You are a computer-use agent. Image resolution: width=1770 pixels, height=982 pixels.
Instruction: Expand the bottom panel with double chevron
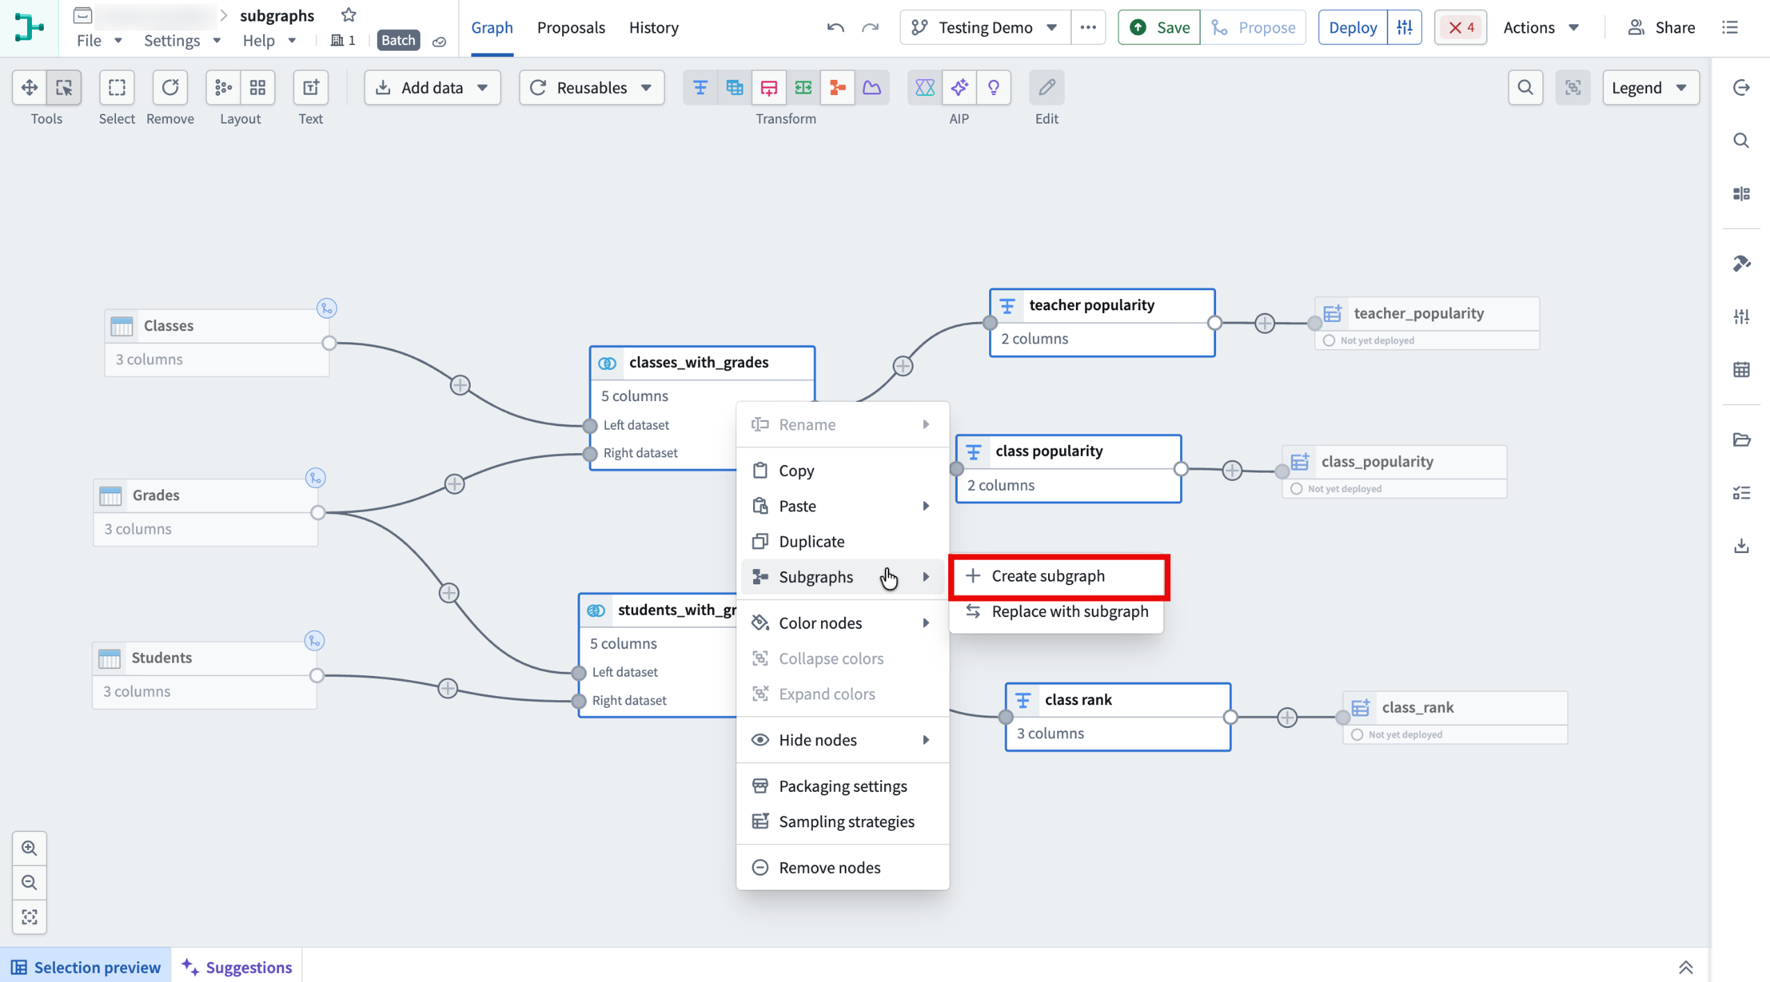point(1685,967)
